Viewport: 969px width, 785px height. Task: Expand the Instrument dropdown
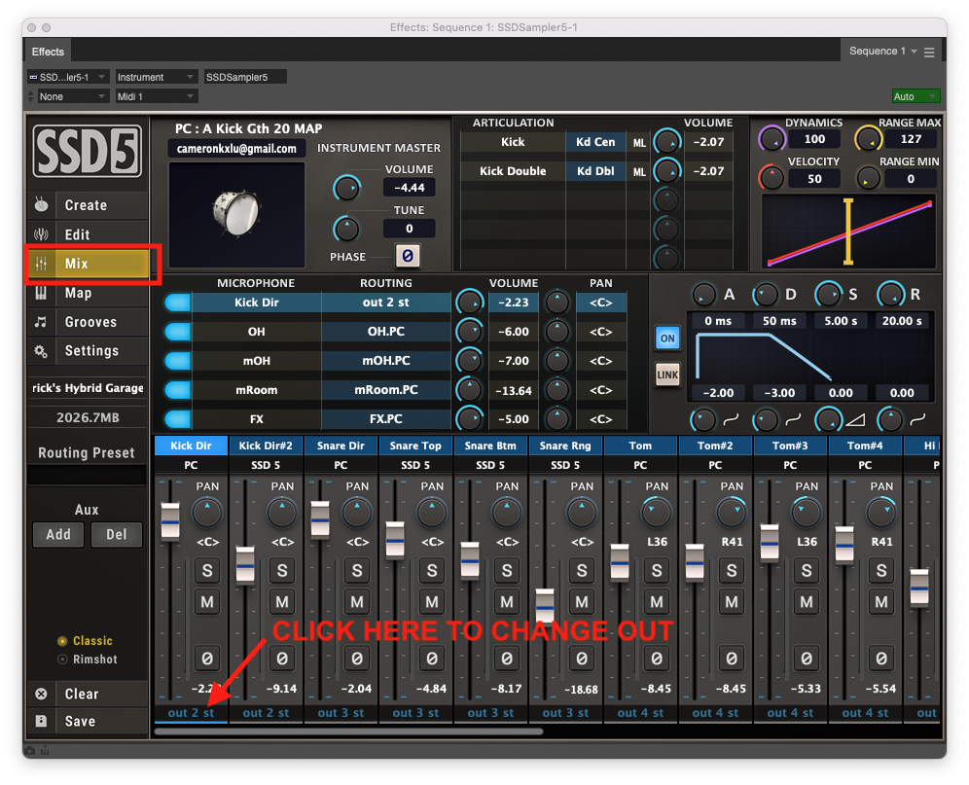coord(156,76)
